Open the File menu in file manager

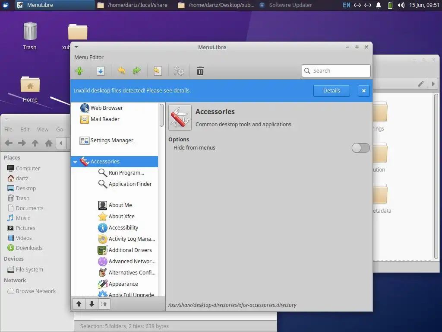click(x=8, y=129)
